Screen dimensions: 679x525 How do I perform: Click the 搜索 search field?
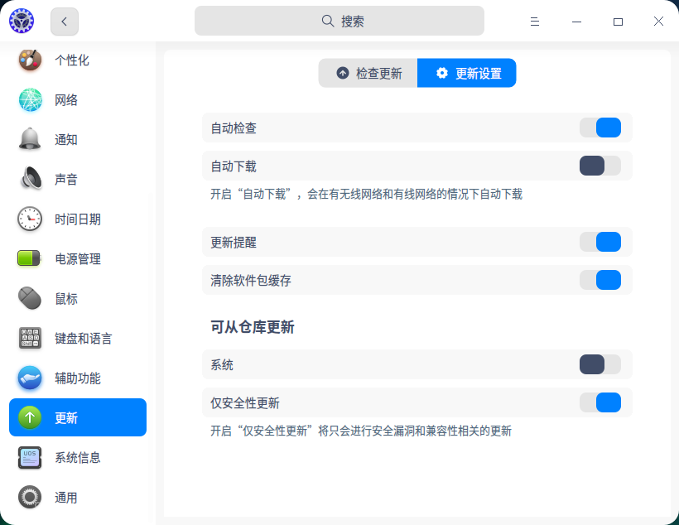339,20
